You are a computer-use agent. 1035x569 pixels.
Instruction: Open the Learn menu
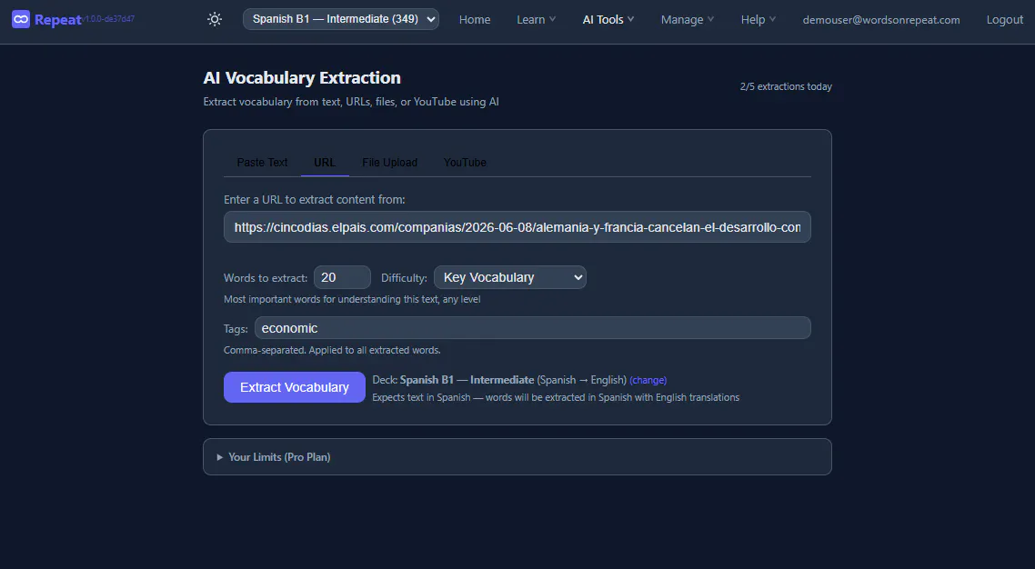tap(536, 20)
